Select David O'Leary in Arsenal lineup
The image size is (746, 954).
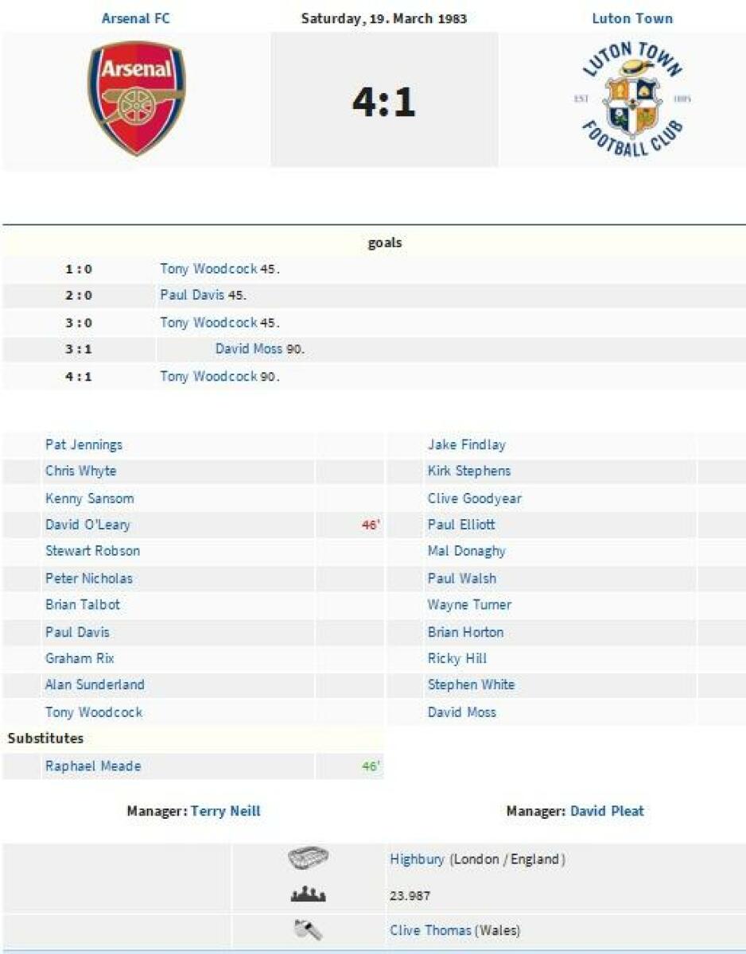(87, 525)
